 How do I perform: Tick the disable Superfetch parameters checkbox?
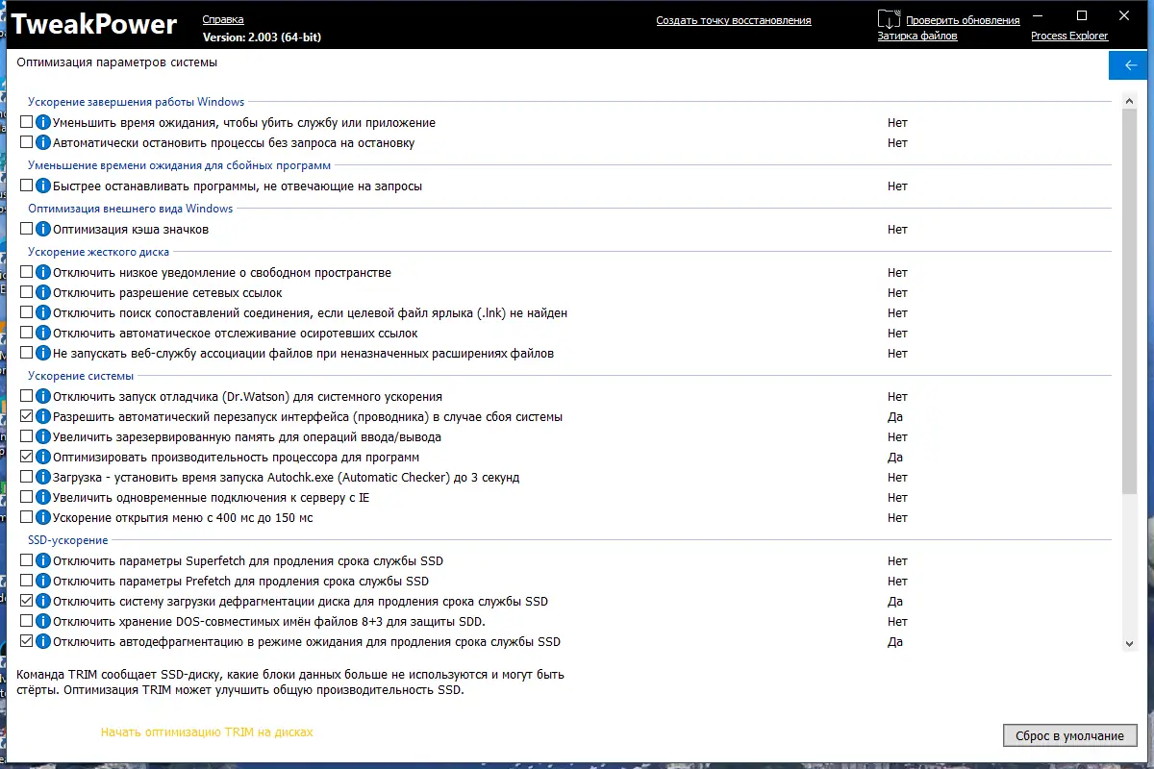coord(27,560)
